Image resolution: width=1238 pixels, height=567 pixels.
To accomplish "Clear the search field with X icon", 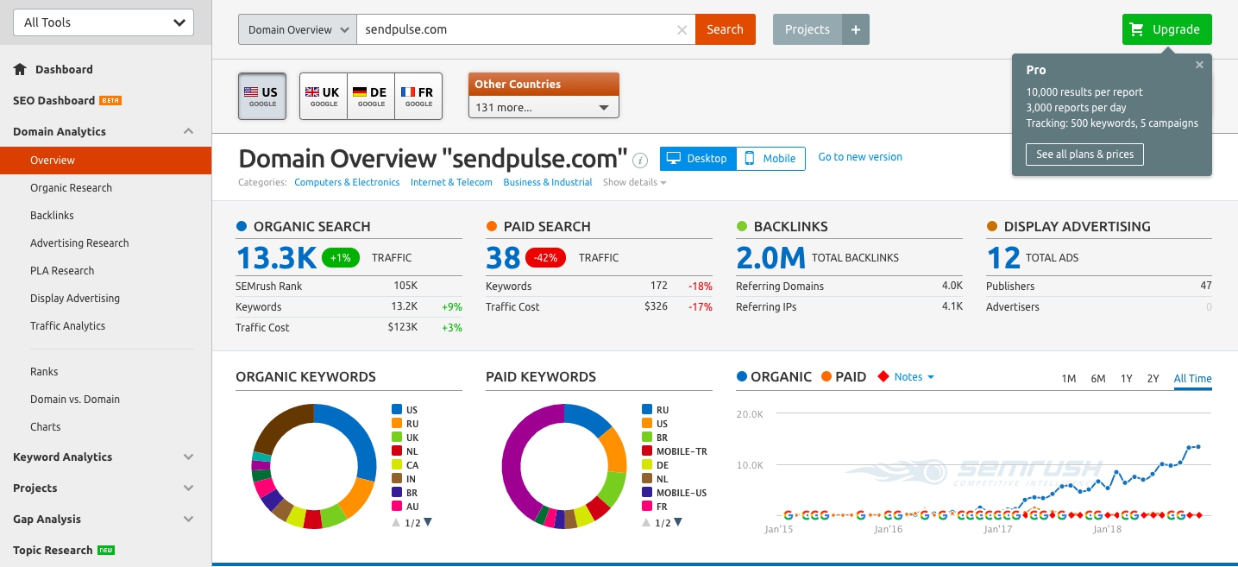I will [x=682, y=29].
